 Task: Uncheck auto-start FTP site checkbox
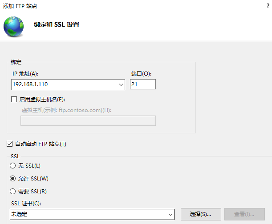[9, 144]
